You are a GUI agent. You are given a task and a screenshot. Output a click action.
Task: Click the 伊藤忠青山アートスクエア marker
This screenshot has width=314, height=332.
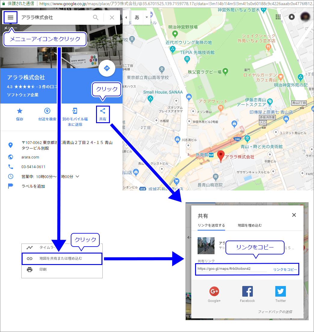tap(270, 102)
